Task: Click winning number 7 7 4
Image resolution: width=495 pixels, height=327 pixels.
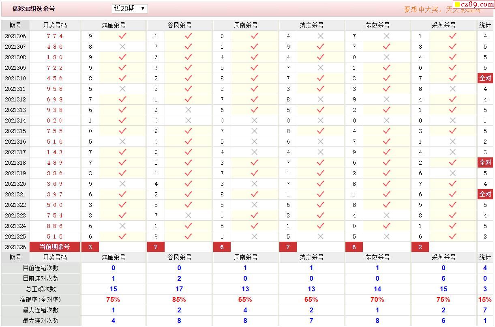Action: coord(55,36)
